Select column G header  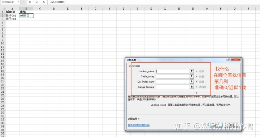[x=95, y=9]
